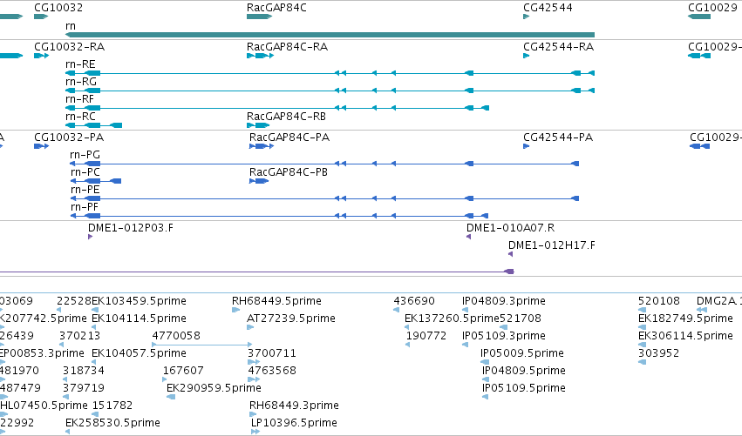Click the 318734 EST label
Viewport: 742px width, 436px height.
[x=84, y=372]
